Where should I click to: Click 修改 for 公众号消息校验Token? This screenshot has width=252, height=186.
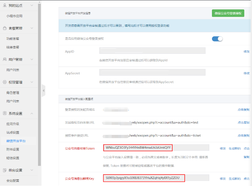[223, 148]
